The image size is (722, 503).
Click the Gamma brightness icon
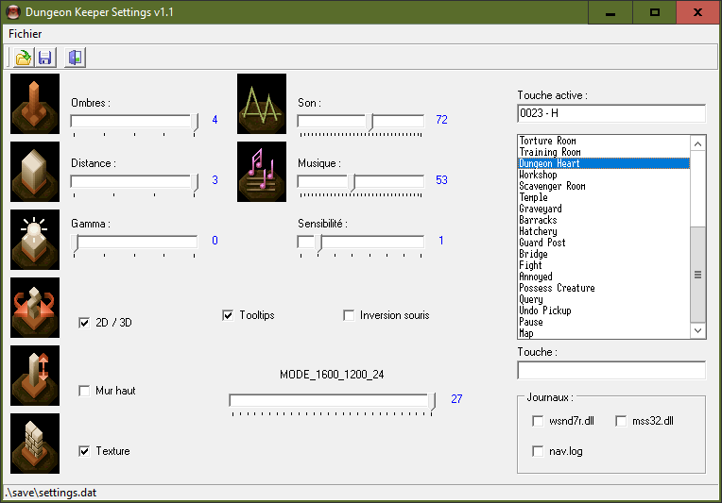click(35, 240)
